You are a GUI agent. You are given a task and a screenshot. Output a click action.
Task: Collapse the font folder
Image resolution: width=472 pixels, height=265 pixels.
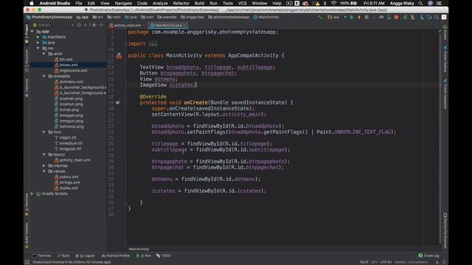click(x=44, y=132)
